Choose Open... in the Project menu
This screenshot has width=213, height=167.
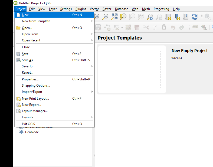pos(54,28)
